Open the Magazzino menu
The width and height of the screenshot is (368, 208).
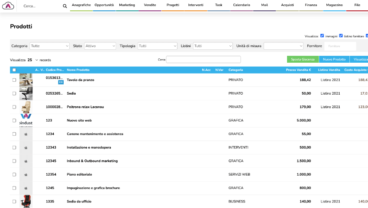(334, 5)
